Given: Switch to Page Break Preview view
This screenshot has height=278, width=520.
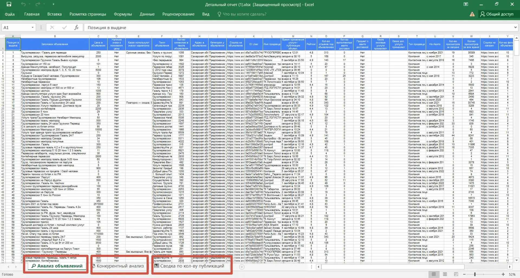Looking at the screenshot, I should (x=456, y=274).
